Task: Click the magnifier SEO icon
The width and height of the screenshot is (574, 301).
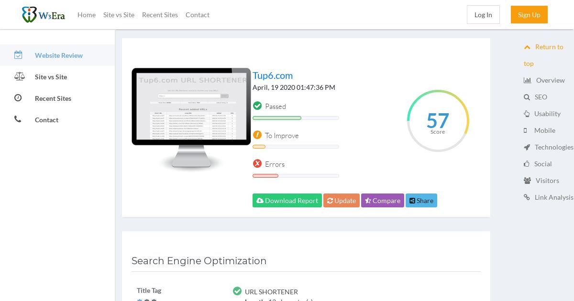Action: pyautogui.click(x=527, y=97)
